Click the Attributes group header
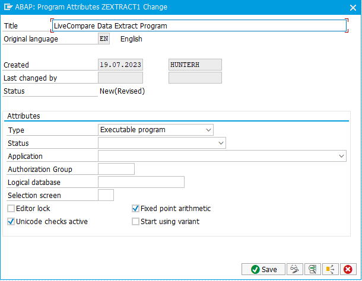Screen dimensions: 362x281 pyautogui.click(x=24, y=116)
